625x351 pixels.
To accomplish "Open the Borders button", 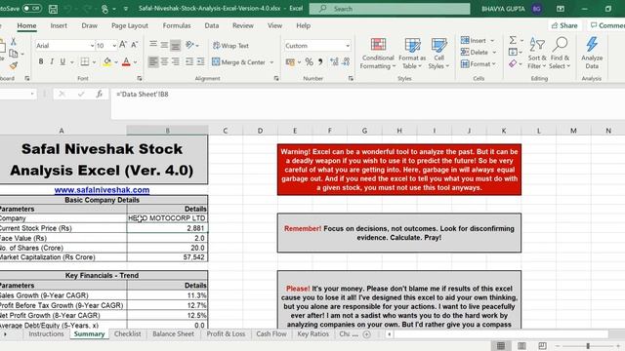I will (85, 61).
